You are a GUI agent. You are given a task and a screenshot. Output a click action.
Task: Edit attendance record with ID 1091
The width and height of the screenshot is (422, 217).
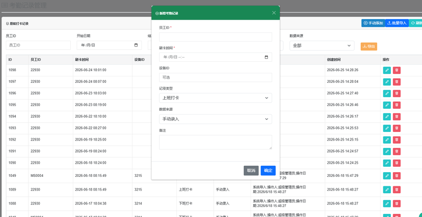tap(387, 152)
